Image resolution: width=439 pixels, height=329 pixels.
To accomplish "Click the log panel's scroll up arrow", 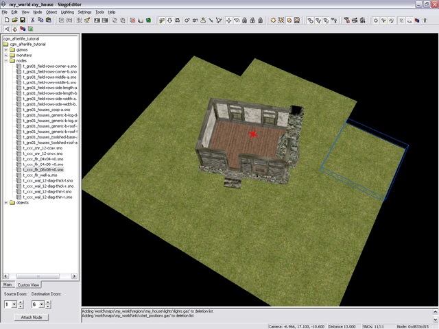I will click(x=436, y=311).
